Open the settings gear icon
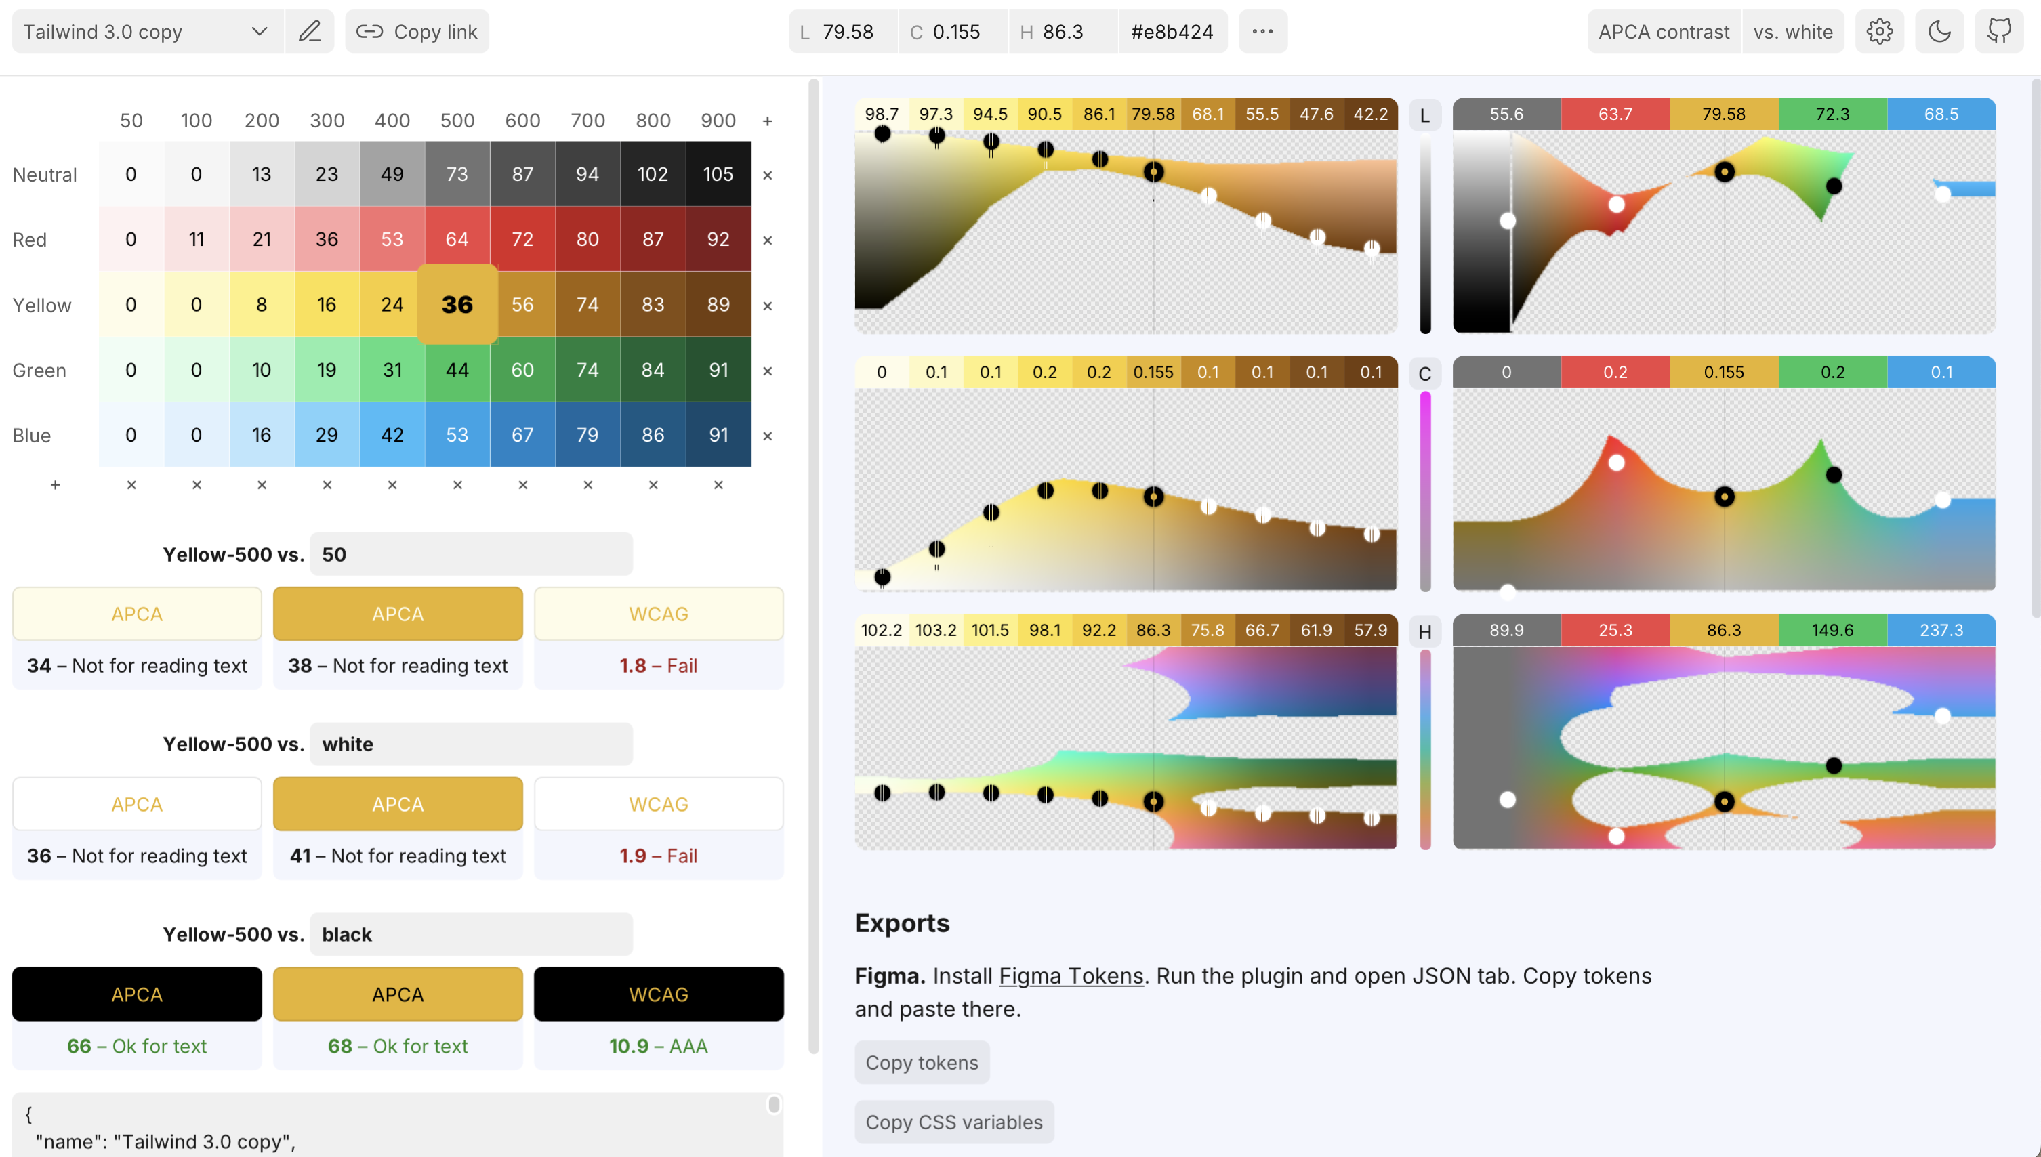The image size is (2041, 1157). [x=1879, y=32]
